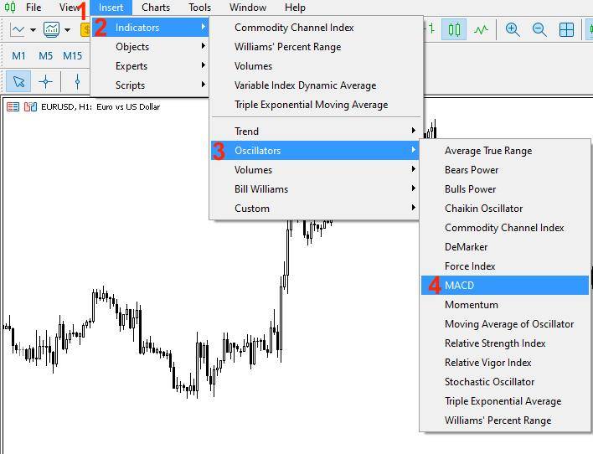Select Moving Average of Oscillator
The image size is (593, 454).
[505, 324]
